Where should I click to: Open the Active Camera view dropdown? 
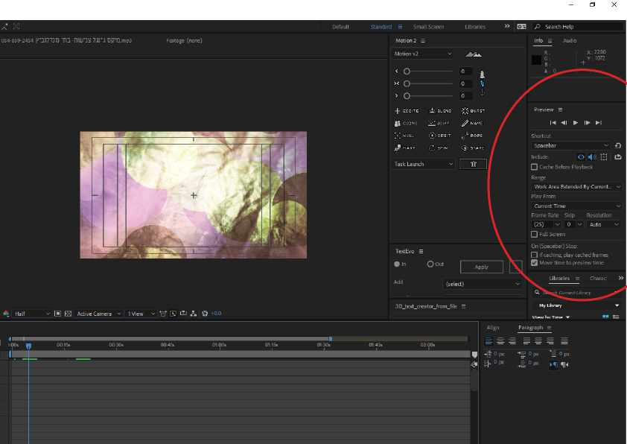(x=98, y=314)
